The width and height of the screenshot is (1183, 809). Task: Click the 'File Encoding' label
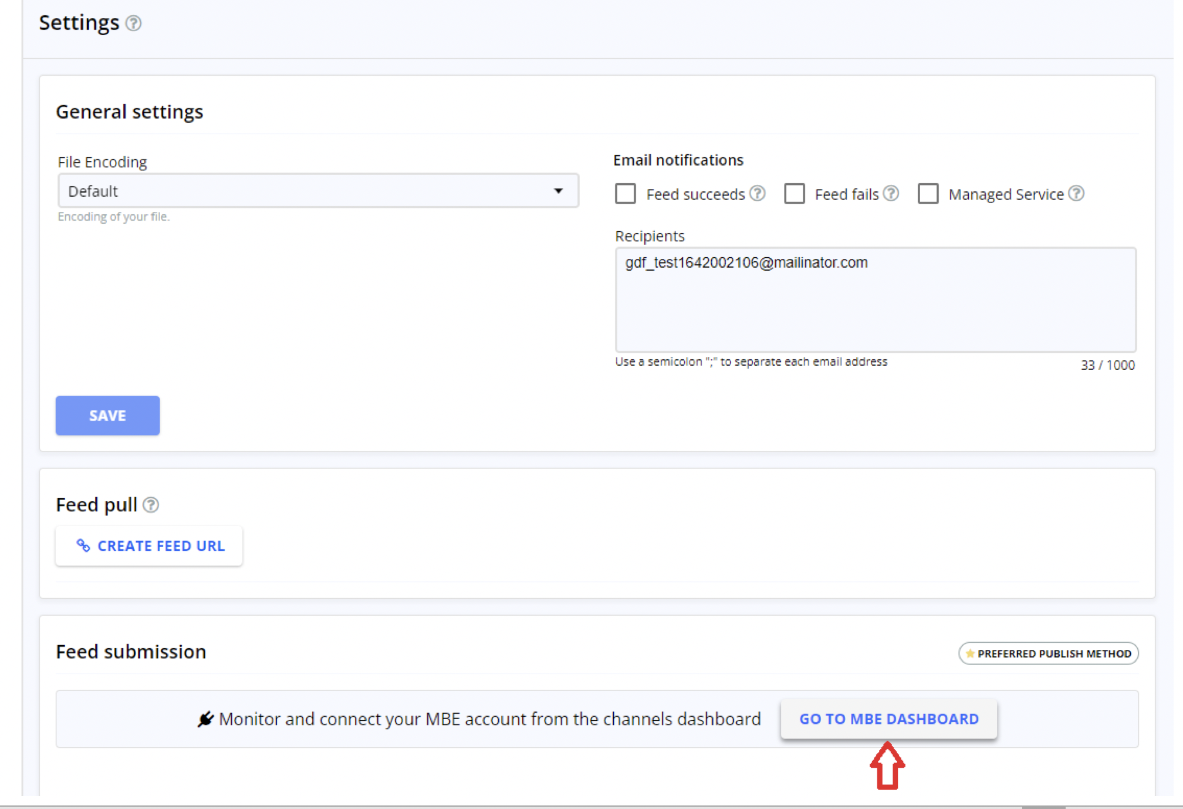click(x=102, y=162)
